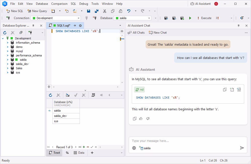Close the SQL1.sql tab
251x164 pixels.
pos(80,26)
